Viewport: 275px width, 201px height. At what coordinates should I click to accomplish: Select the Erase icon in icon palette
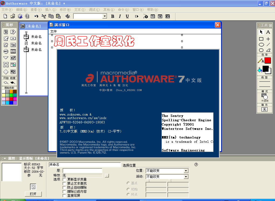[x=6, y=45]
